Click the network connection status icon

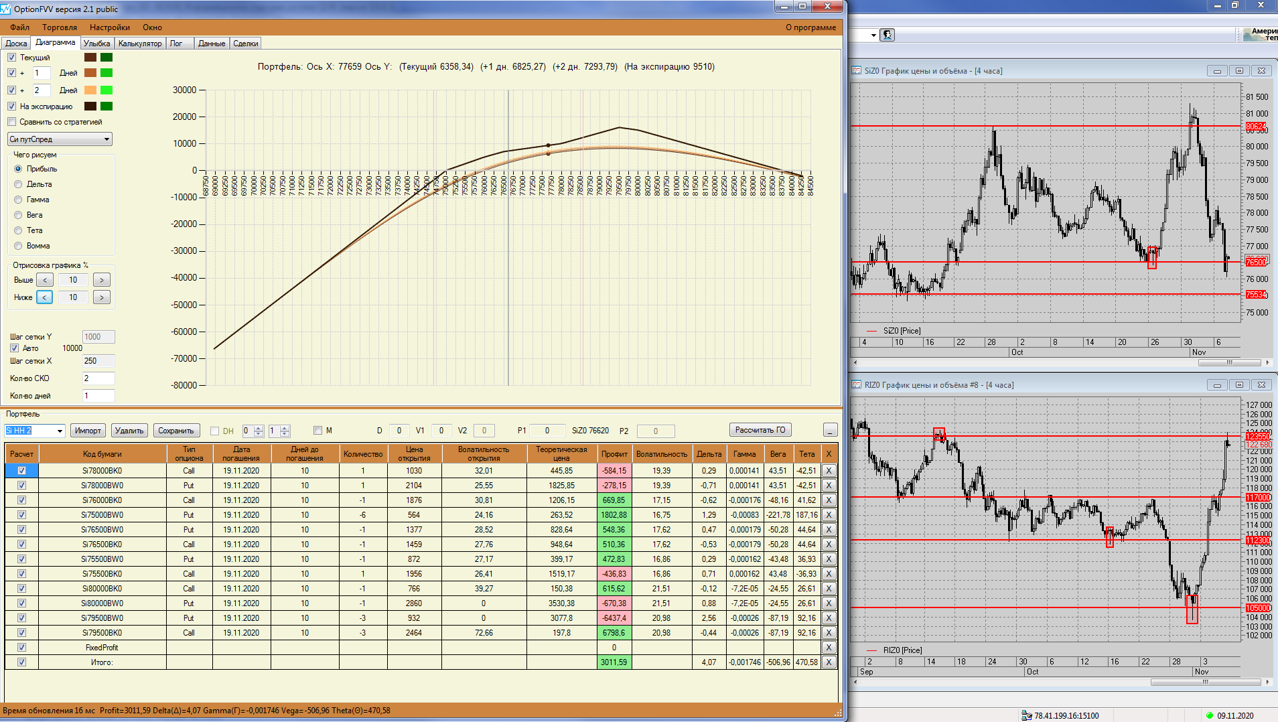1026,715
